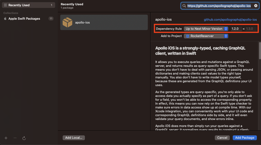
Task: Click the magnifying glass search icon
Action: click(185, 6)
